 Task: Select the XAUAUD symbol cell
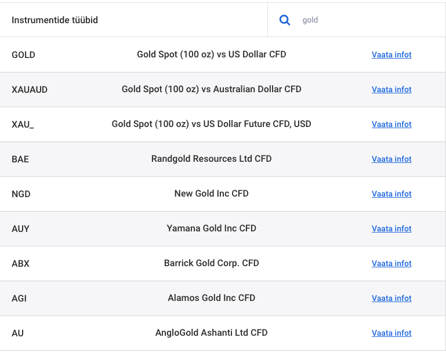pos(30,89)
